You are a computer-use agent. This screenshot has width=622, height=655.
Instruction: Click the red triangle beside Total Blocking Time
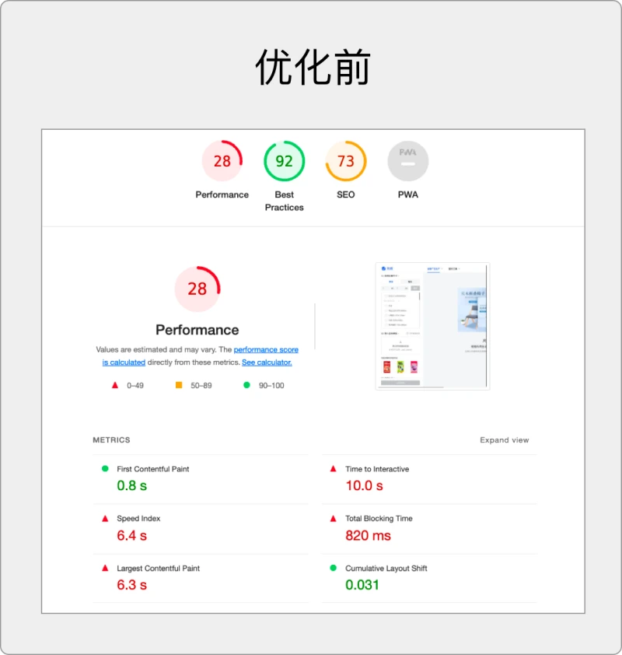333,518
